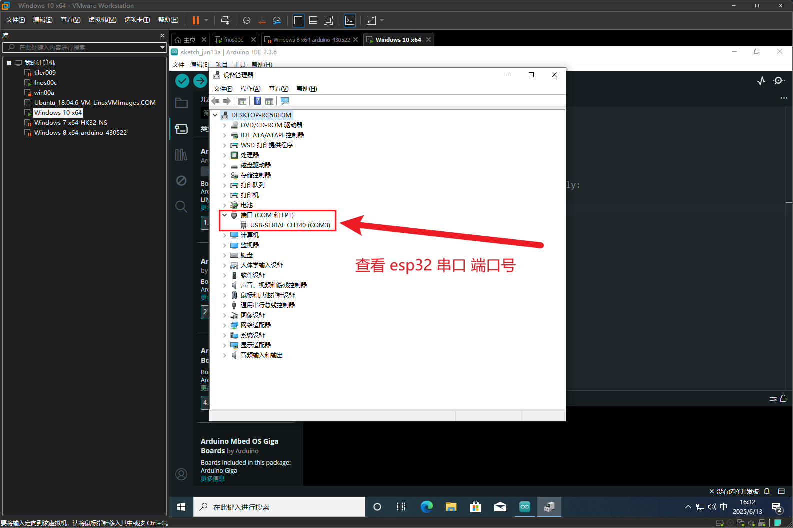Click the Back arrow in Device Manager toolbar
The width and height of the screenshot is (793, 528).
click(216, 101)
